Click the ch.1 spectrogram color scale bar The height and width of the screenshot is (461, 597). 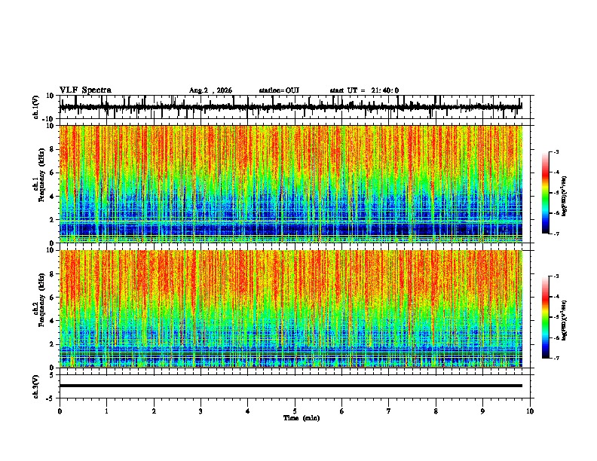(546, 193)
